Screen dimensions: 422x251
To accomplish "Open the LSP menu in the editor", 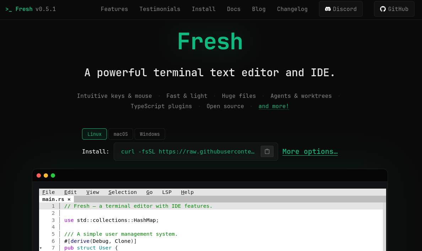I will pos(167,192).
